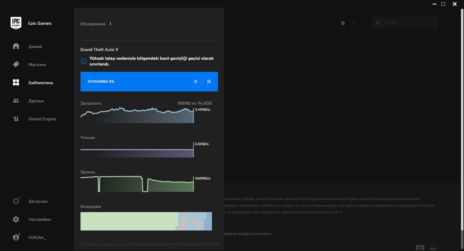Open Загрузки menu item
The image size is (464, 251).
(38, 201)
